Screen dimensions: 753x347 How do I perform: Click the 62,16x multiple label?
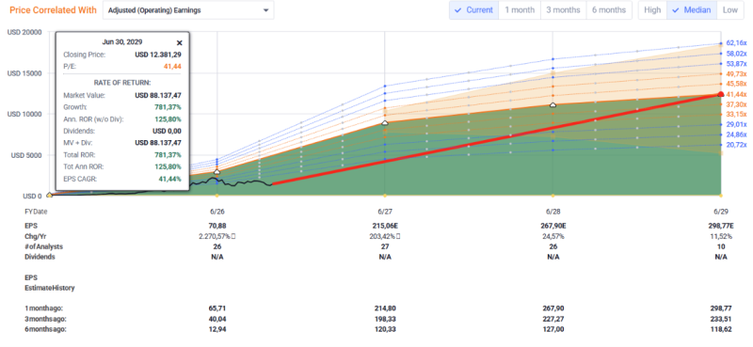(736, 42)
